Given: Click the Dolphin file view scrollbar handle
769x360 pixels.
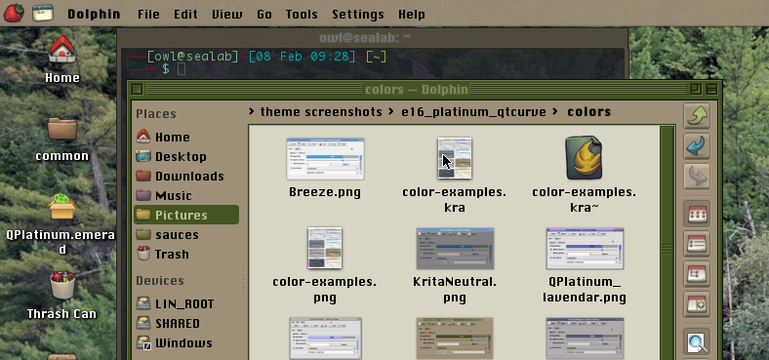Looking at the screenshot, I should [x=667, y=248].
